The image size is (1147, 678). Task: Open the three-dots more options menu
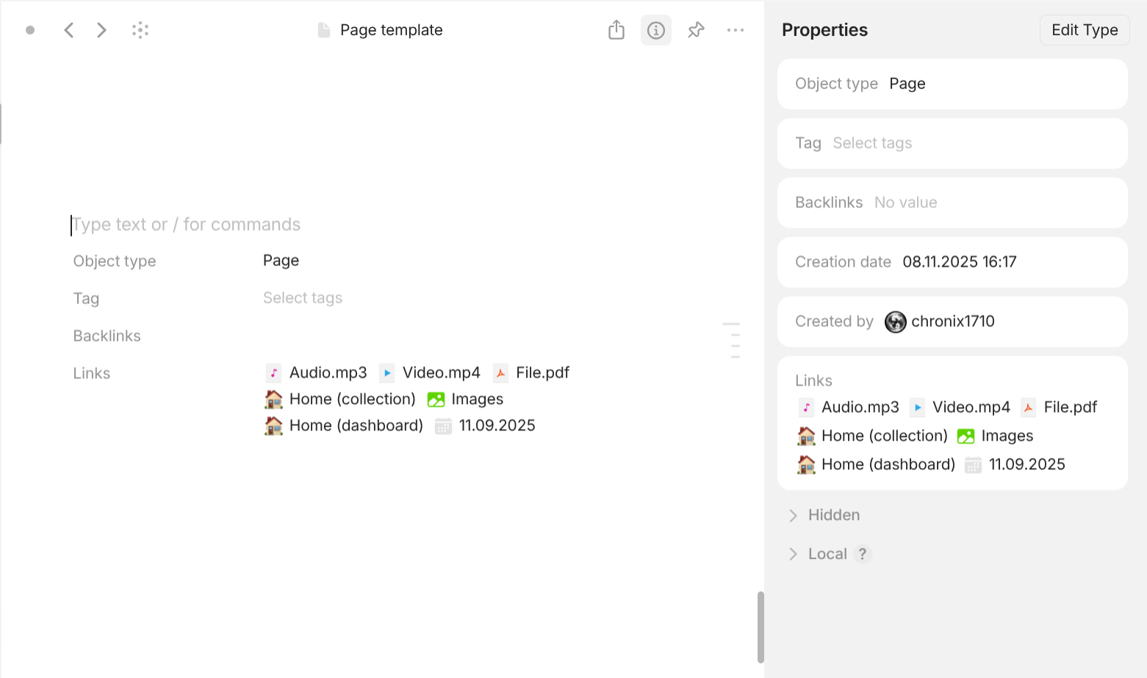click(x=736, y=30)
